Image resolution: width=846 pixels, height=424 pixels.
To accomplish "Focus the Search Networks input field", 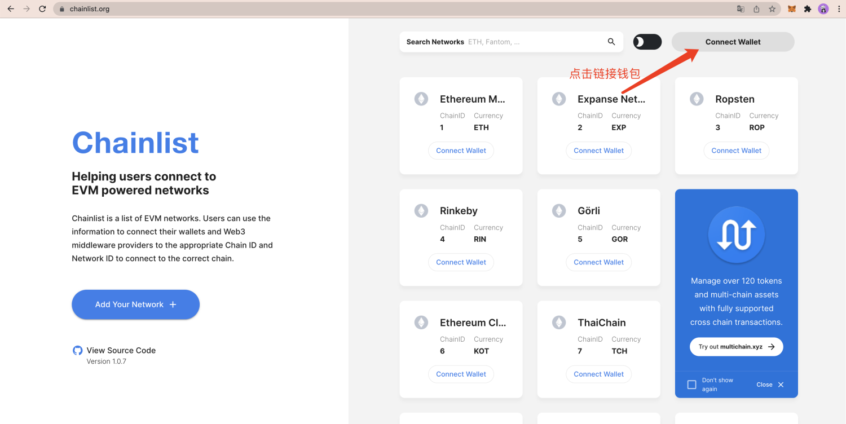I will 535,42.
